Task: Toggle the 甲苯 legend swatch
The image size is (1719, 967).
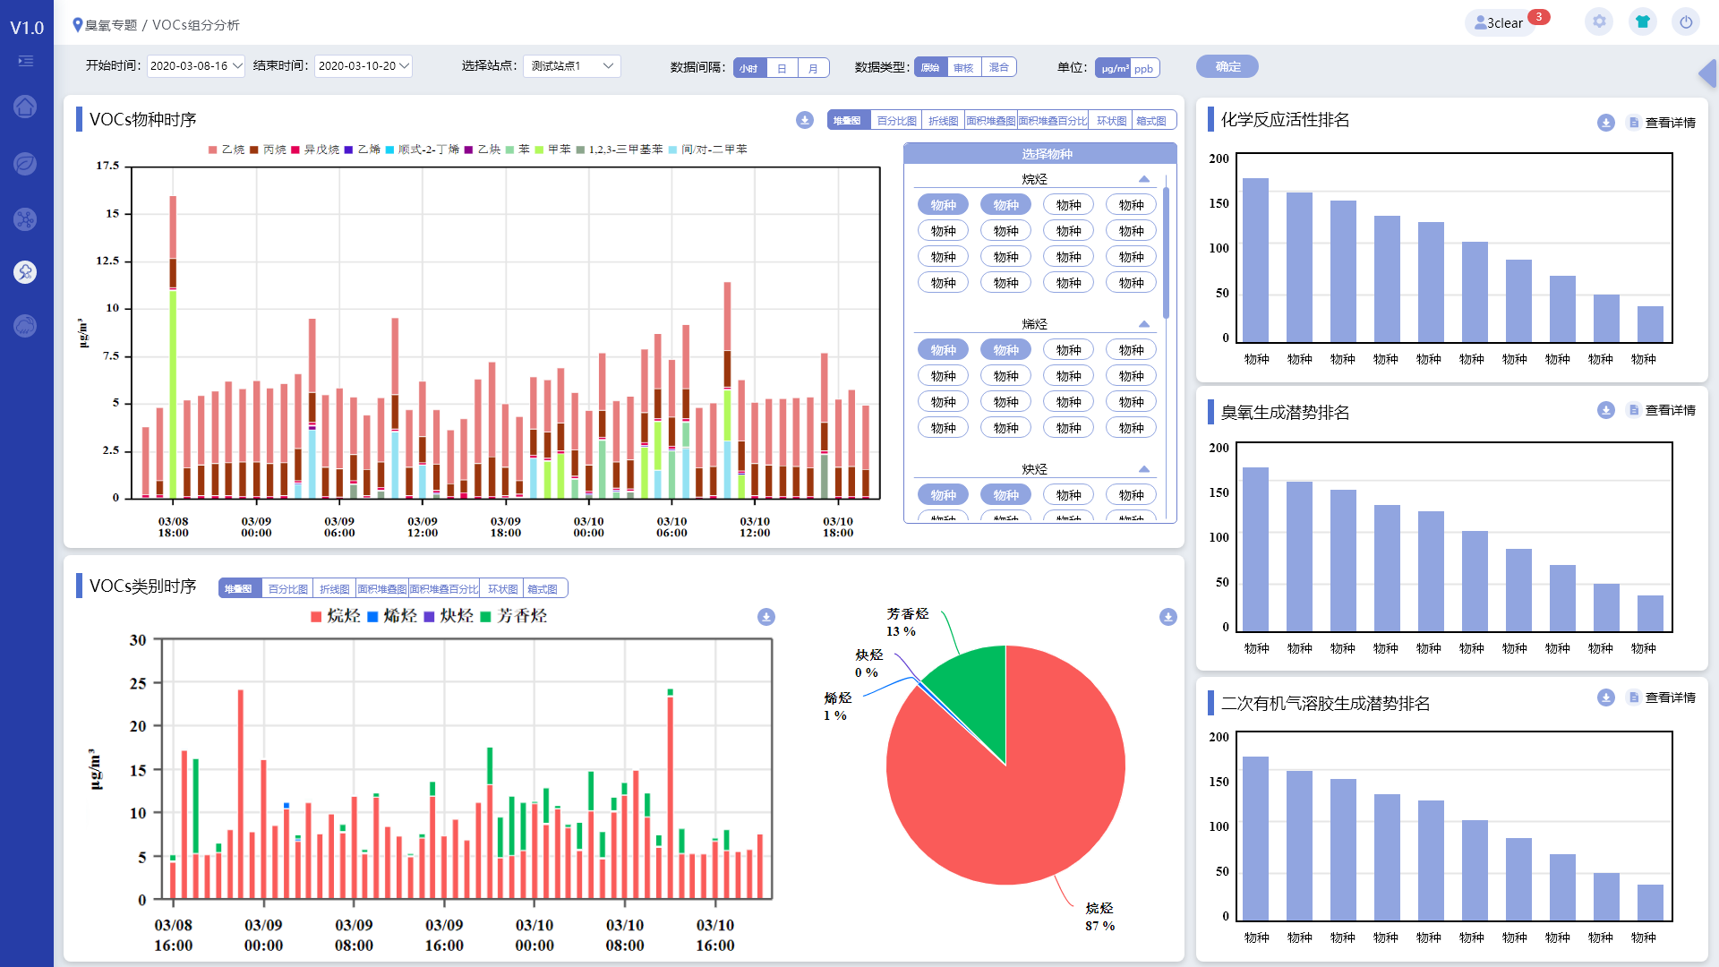Action: (x=540, y=150)
